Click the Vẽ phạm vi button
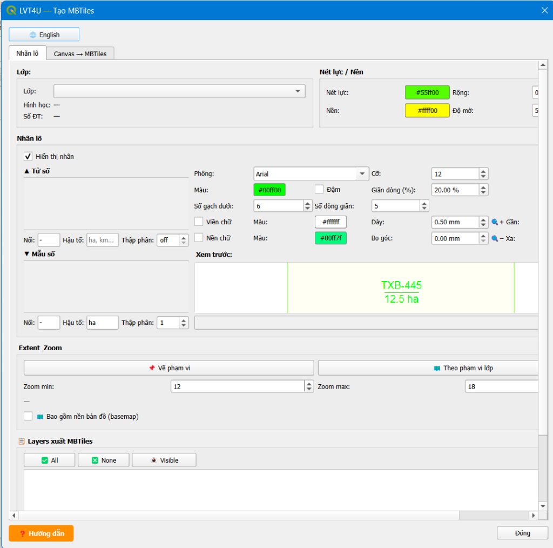 [168, 368]
